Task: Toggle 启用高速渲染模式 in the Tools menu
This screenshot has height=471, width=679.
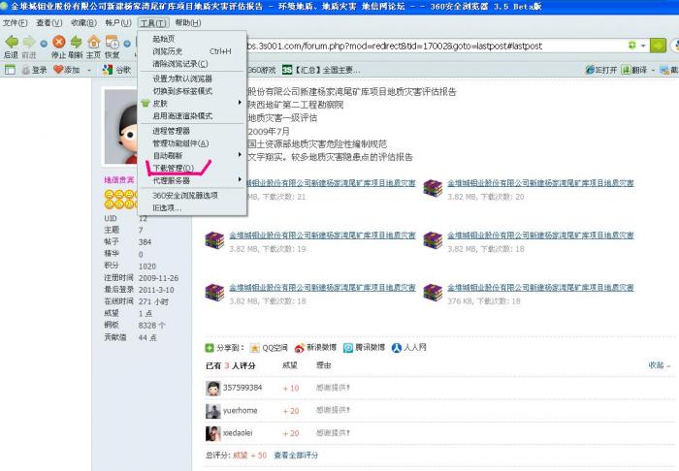Action: [181, 115]
